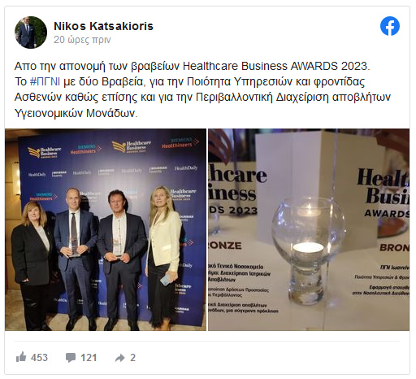
Task: Open the bronze award cards photo
Action: [309, 229]
